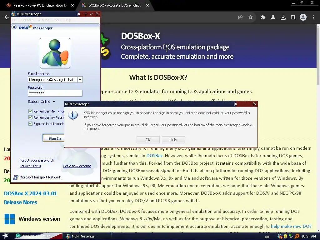Click Help in the error dialog
320x240 pixels.
(x=173, y=140)
